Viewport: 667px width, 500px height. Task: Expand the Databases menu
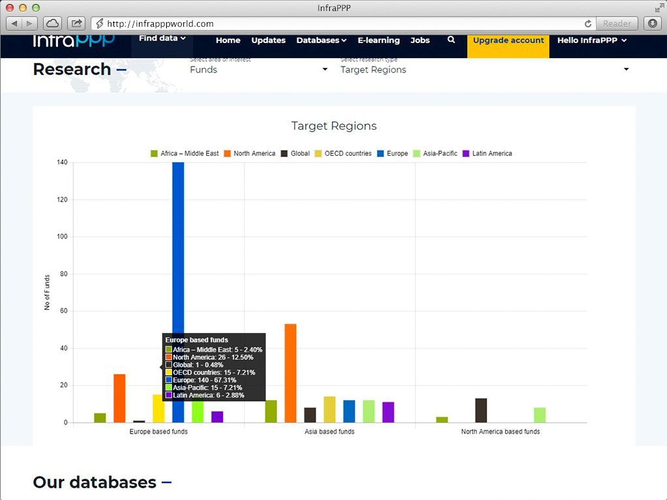321,40
